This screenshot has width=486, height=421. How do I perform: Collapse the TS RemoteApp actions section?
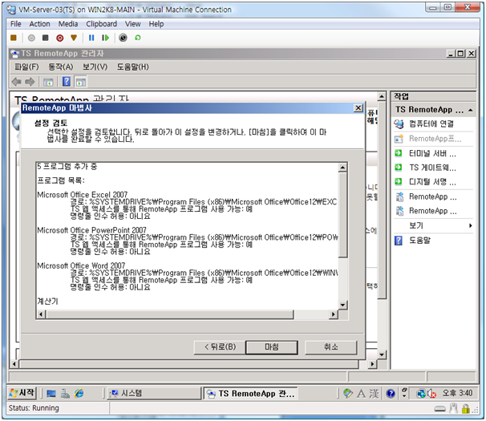470,110
